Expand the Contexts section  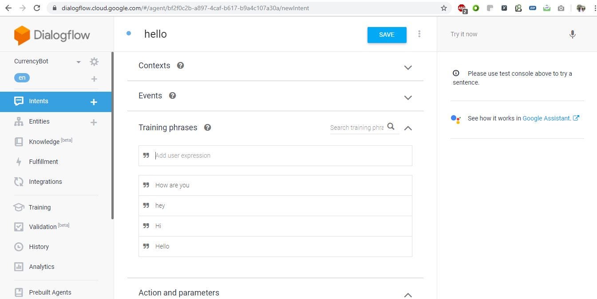pos(407,67)
